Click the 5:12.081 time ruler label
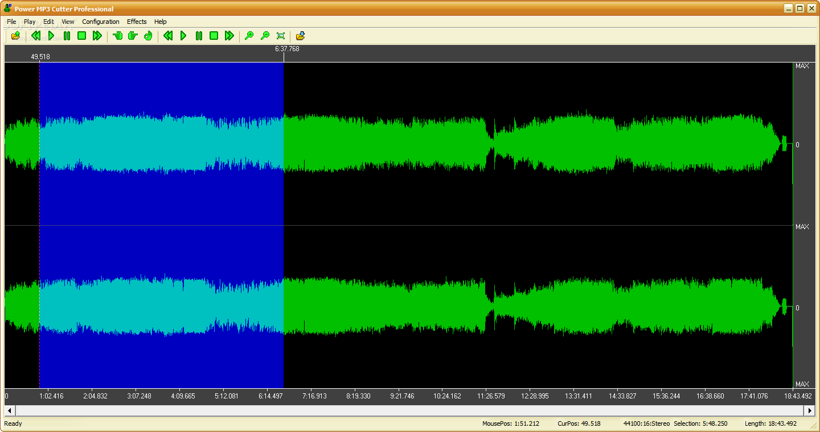The width and height of the screenshot is (820, 432). [227, 396]
